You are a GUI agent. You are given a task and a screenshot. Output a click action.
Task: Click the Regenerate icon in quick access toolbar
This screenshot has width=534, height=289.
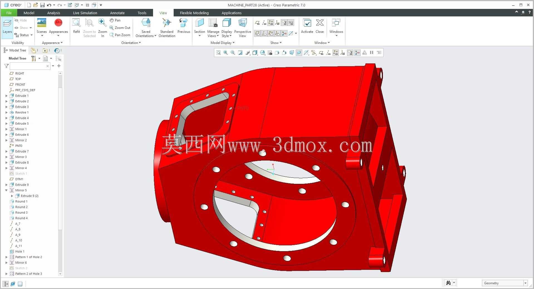point(70,5)
